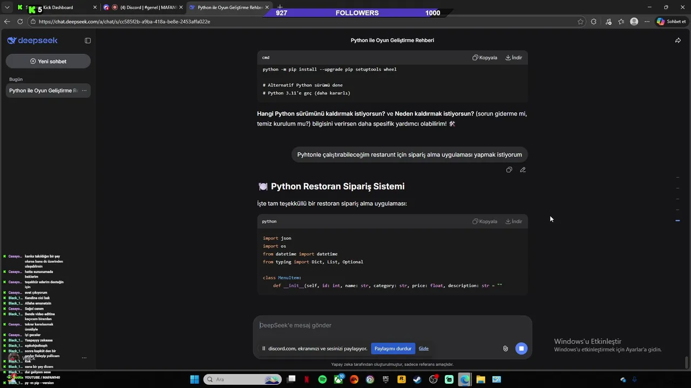Open chat overlay options ellipsis

tap(84, 357)
